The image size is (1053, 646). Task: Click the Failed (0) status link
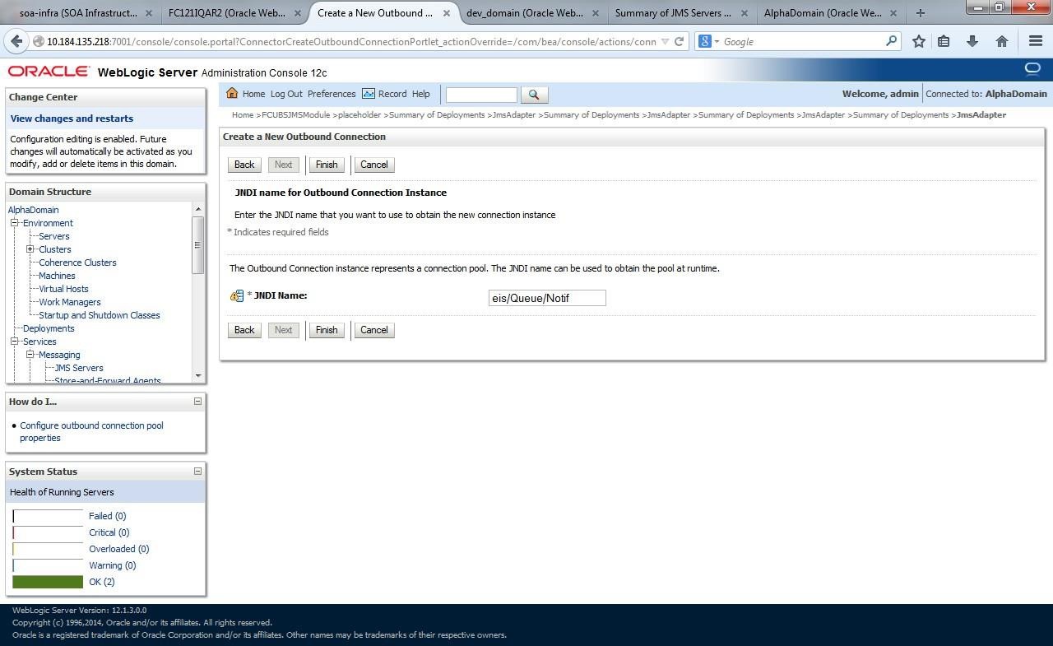coord(107,516)
